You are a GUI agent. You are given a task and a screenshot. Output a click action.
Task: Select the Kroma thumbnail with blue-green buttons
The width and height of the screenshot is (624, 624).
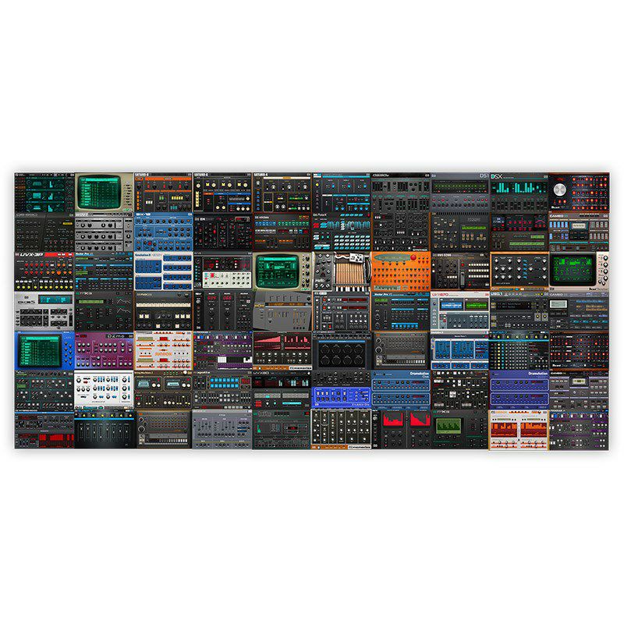pos(282,232)
